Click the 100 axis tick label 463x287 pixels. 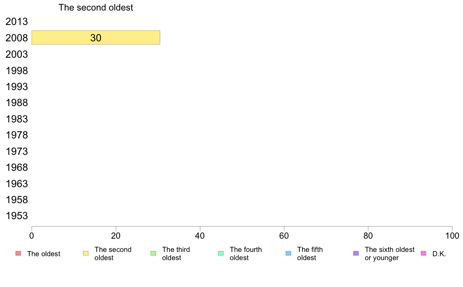click(452, 236)
